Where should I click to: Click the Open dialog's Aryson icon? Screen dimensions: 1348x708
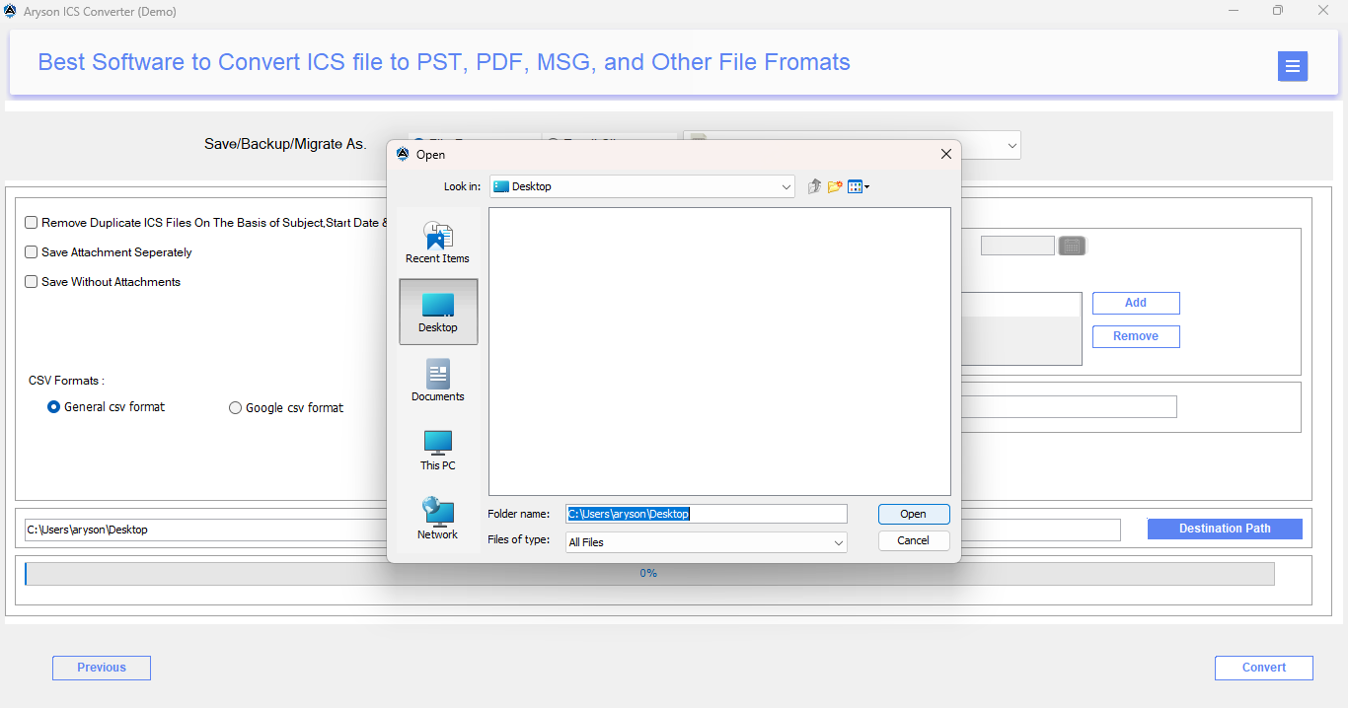(x=403, y=154)
